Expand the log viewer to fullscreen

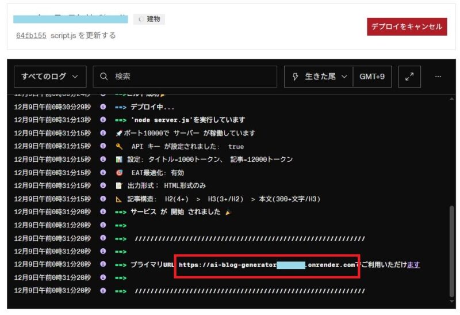tap(409, 77)
